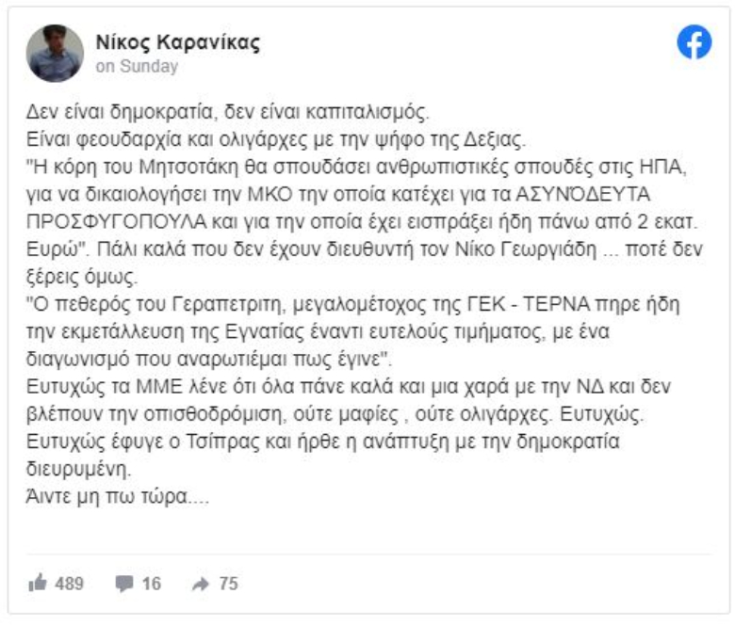Click text "Η κόρη του Μητσοτάκη"
Viewport: 735px width, 626px height.
tap(137, 167)
